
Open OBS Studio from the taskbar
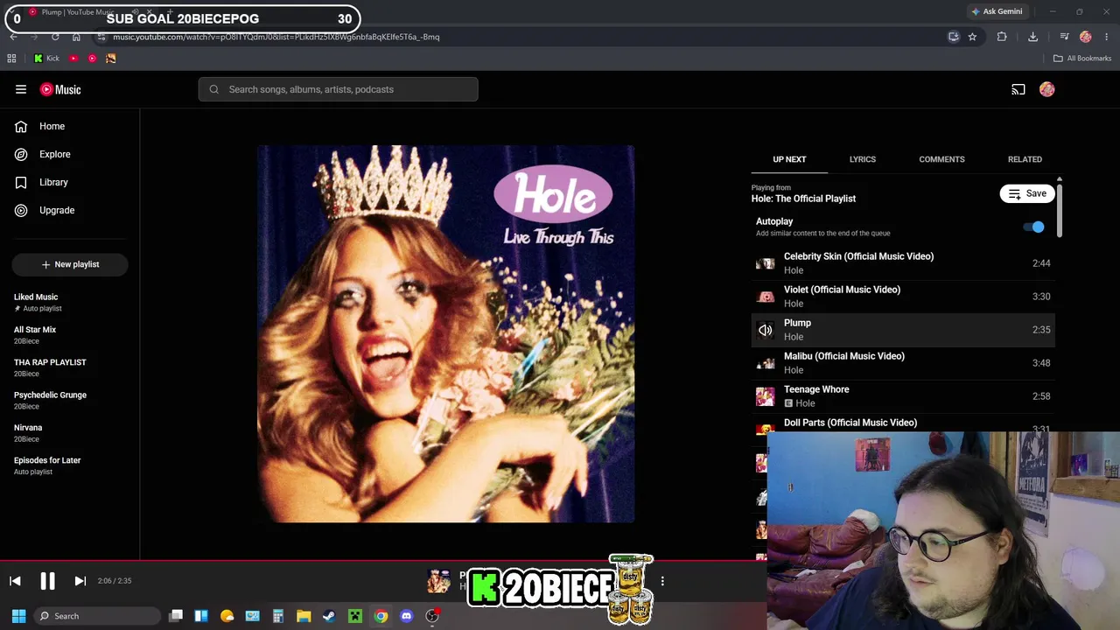point(431,616)
